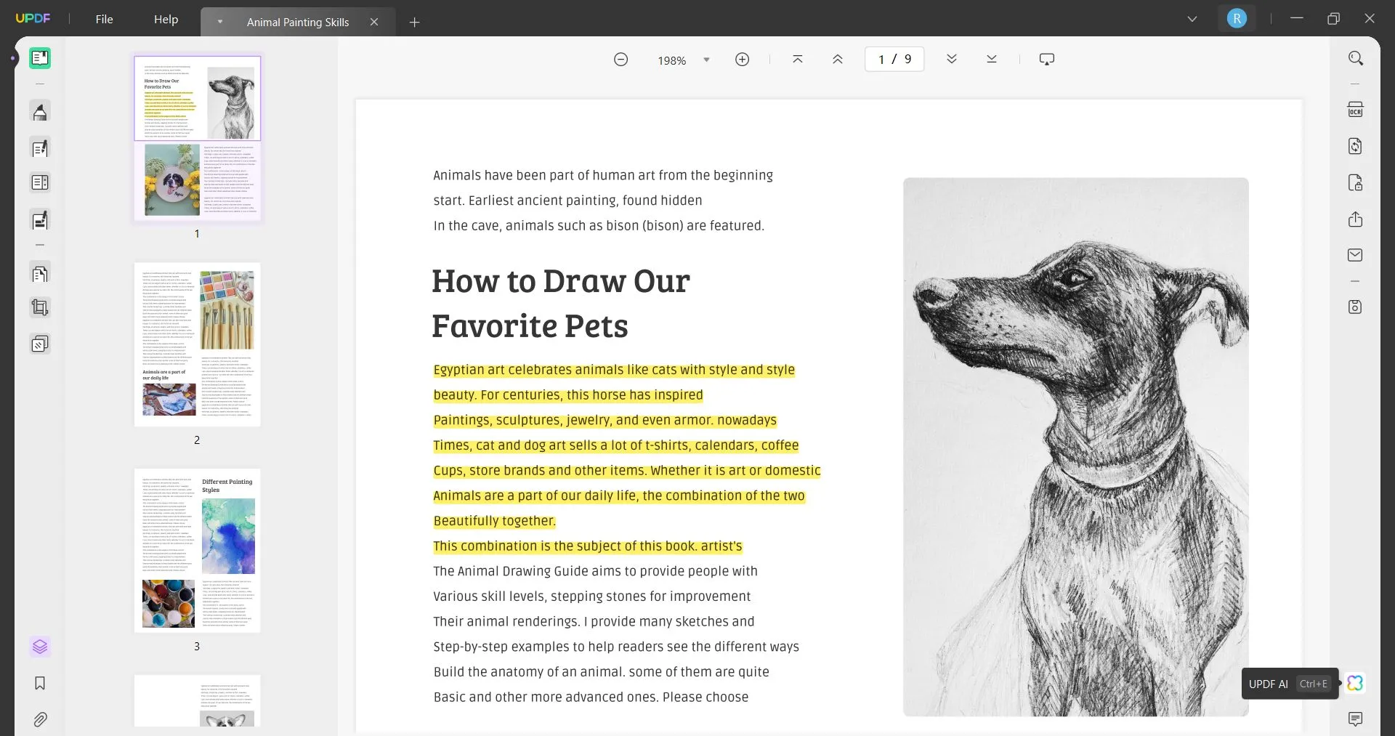The width and height of the screenshot is (1395, 736).
Task: Click the zoom in plus button
Action: (x=742, y=60)
